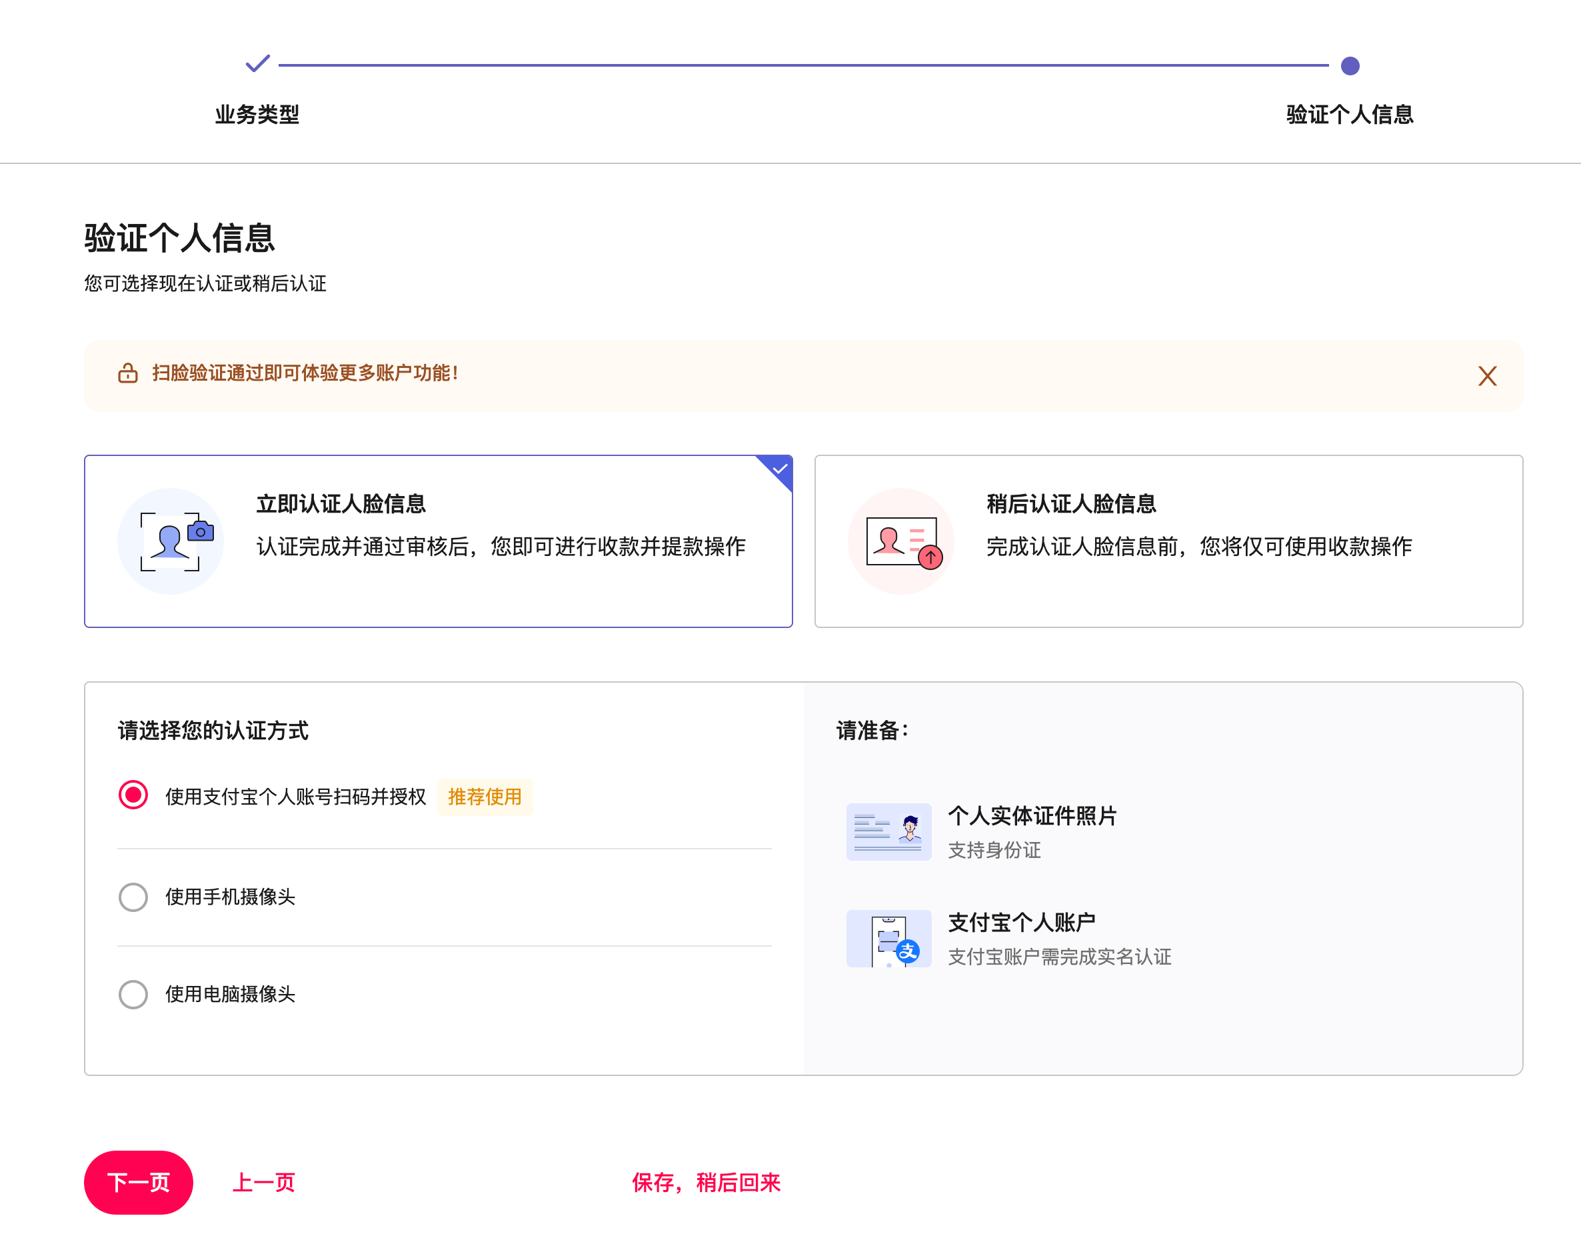Click the 业务类型 step label
1581x1240 pixels.
(257, 114)
